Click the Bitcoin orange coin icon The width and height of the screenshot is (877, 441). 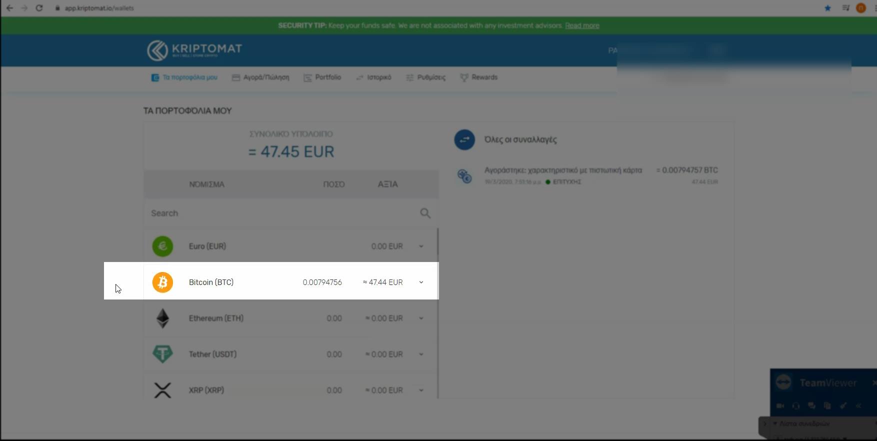162,282
